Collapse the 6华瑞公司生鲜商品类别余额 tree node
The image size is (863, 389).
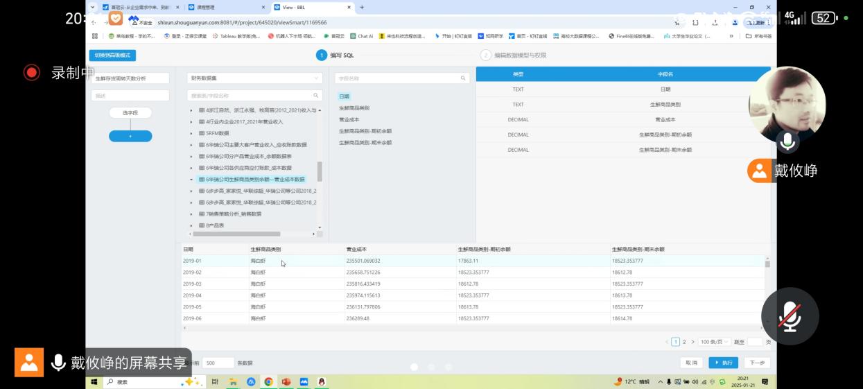tap(192, 180)
